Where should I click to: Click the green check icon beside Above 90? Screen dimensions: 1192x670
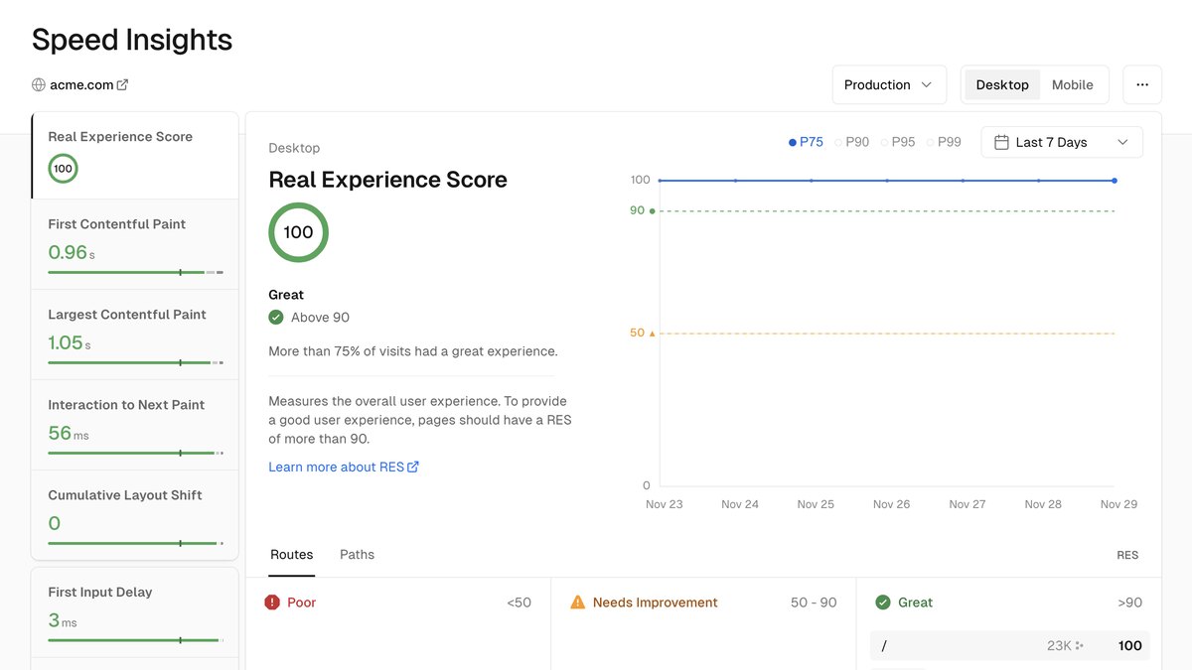click(276, 318)
